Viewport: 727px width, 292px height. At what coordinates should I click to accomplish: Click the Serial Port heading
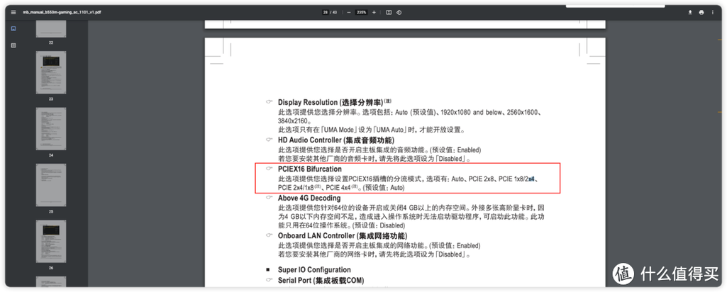tap(321, 281)
